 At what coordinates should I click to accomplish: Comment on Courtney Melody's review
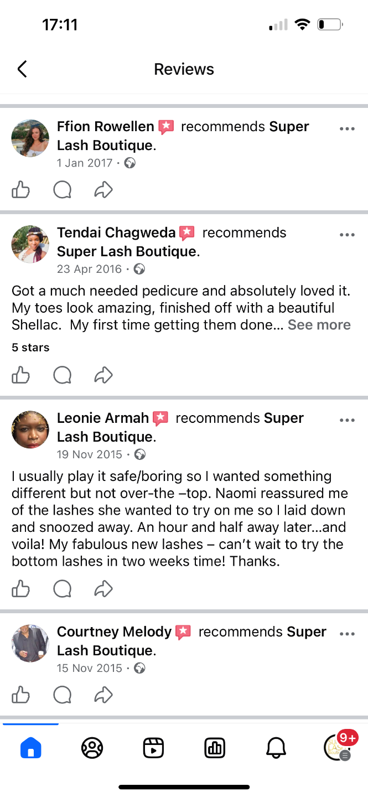(x=62, y=695)
